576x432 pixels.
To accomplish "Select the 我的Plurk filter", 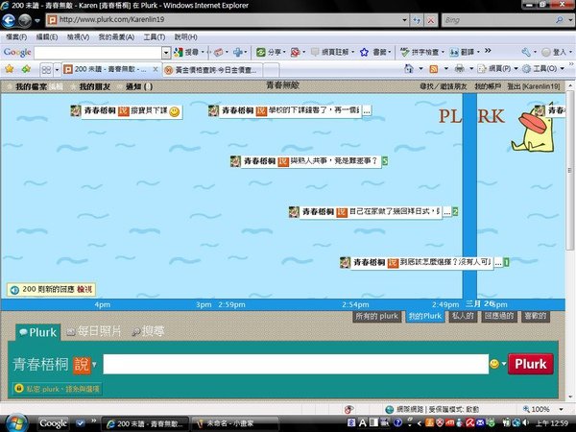I will tap(425, 316).
